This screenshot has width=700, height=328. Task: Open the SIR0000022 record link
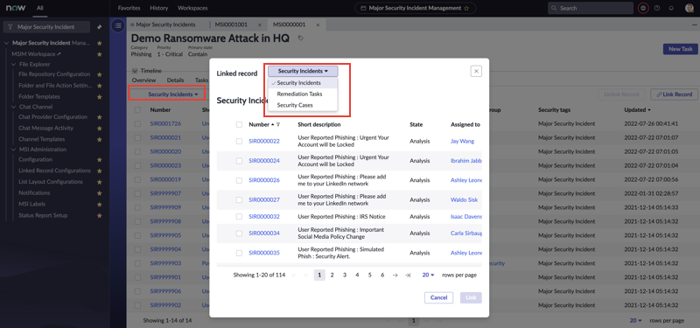(264, 141)
